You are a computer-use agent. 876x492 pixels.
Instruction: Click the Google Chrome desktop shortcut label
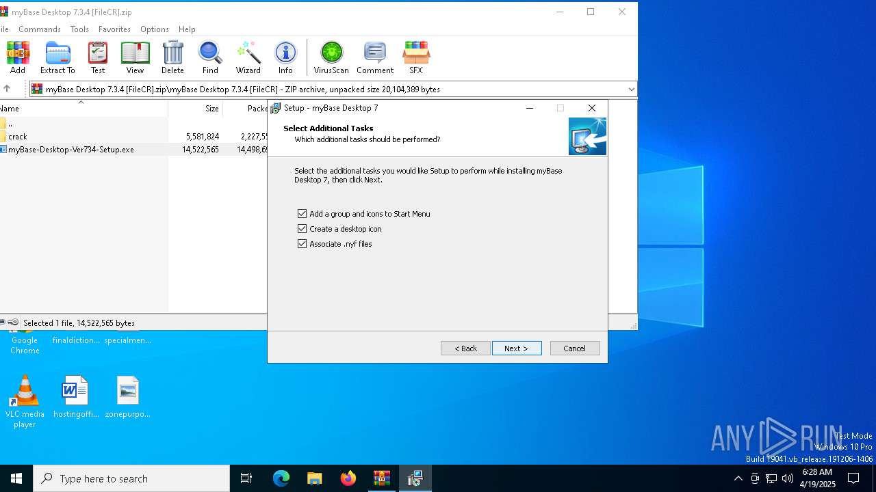click(25, 345)
